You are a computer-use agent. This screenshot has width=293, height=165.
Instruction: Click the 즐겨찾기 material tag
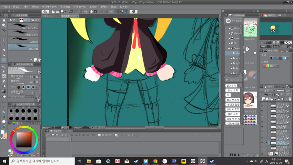[x=231, y=86]
